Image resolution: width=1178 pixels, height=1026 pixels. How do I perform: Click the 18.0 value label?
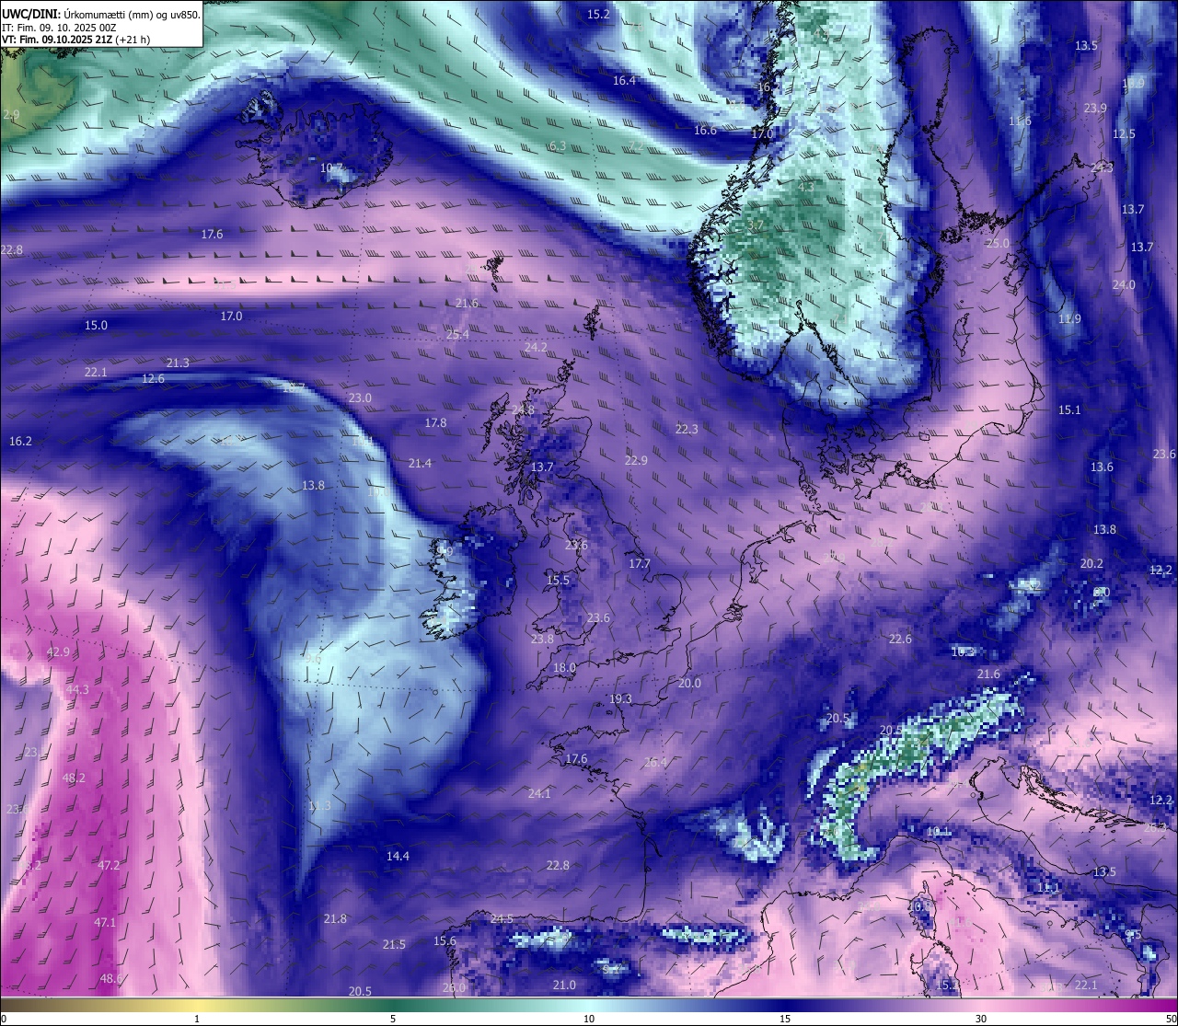[564, 668]
